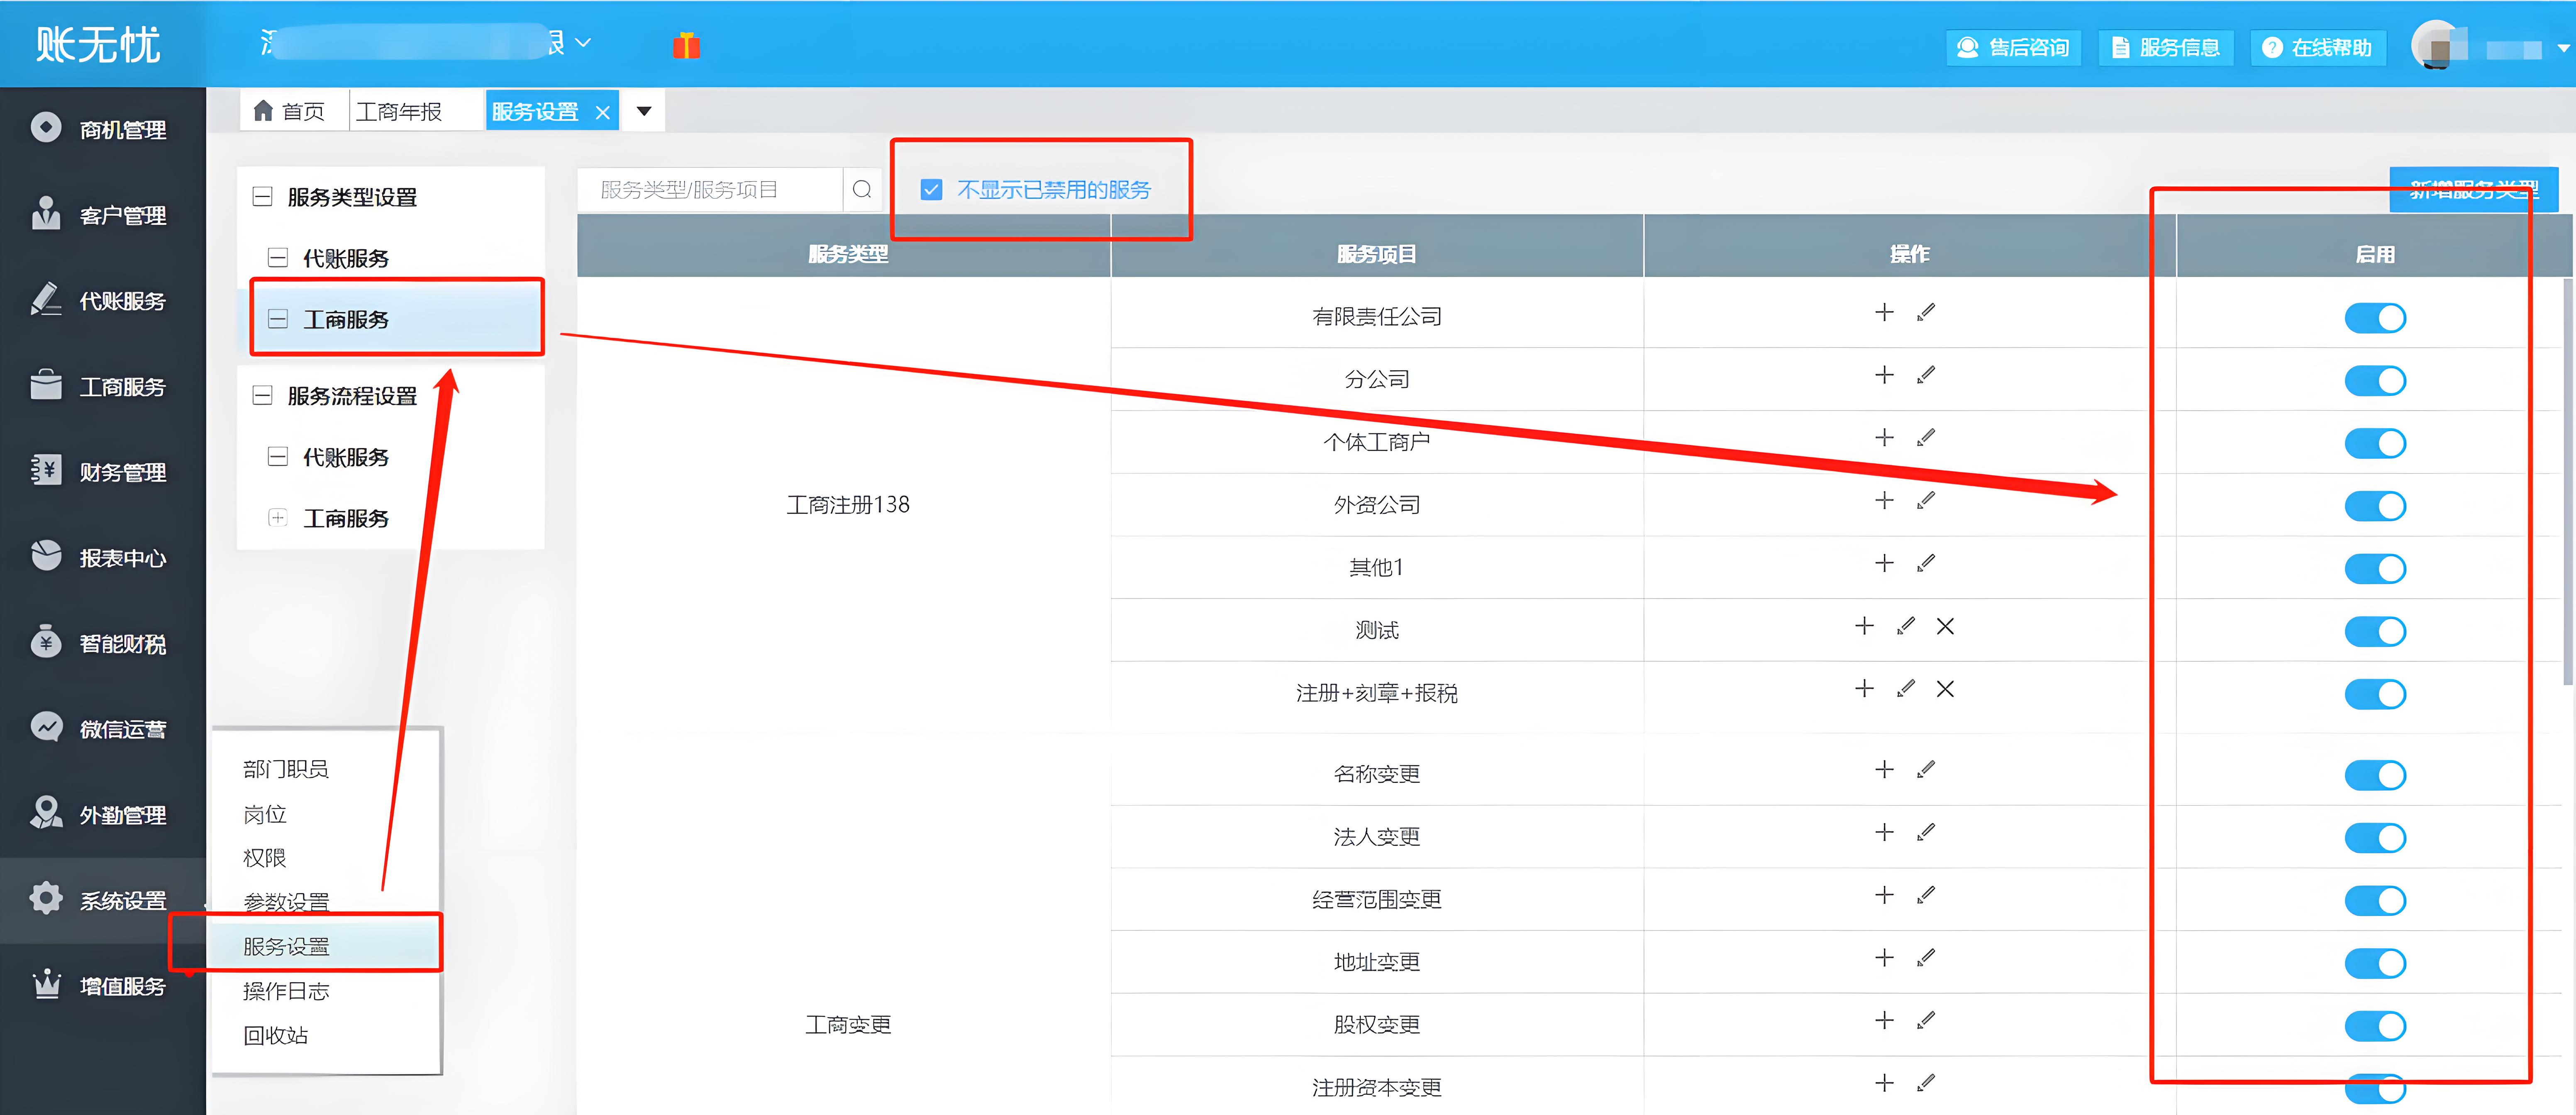Uncheck 不显示已禁用的服务 checkbox

(x=931, y=189)
